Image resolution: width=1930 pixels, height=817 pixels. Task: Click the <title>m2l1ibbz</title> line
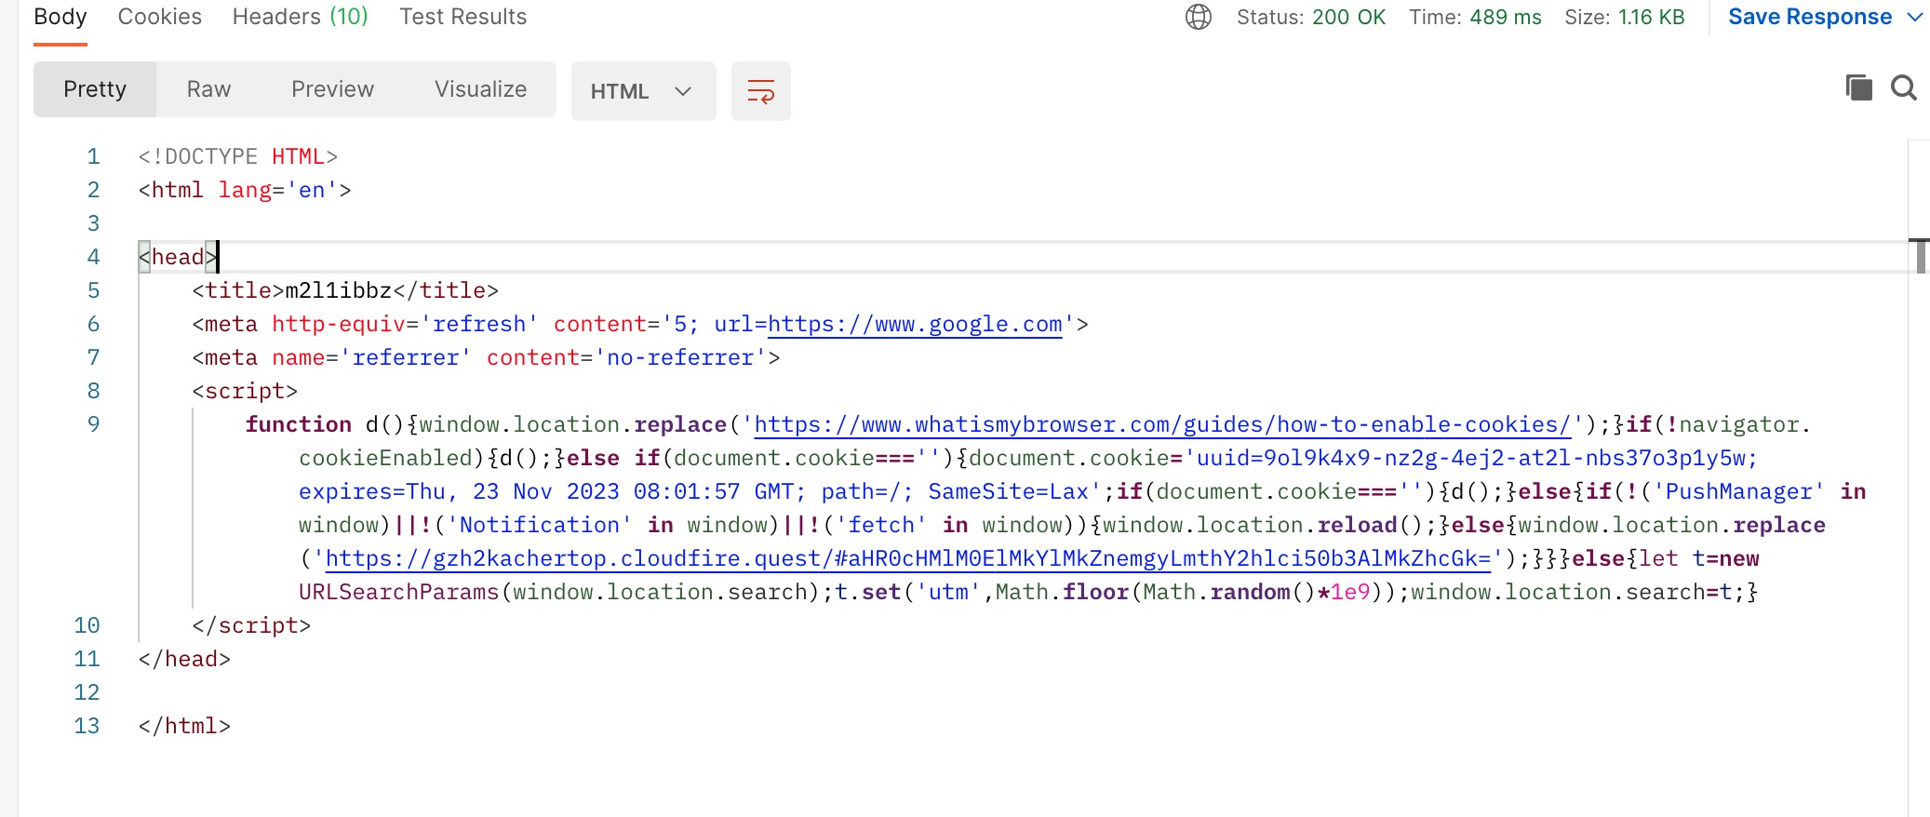click(345, 290)
